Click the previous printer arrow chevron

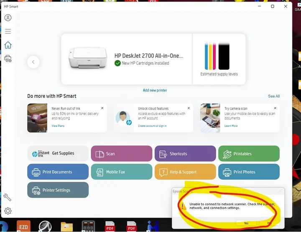(33, 62)
